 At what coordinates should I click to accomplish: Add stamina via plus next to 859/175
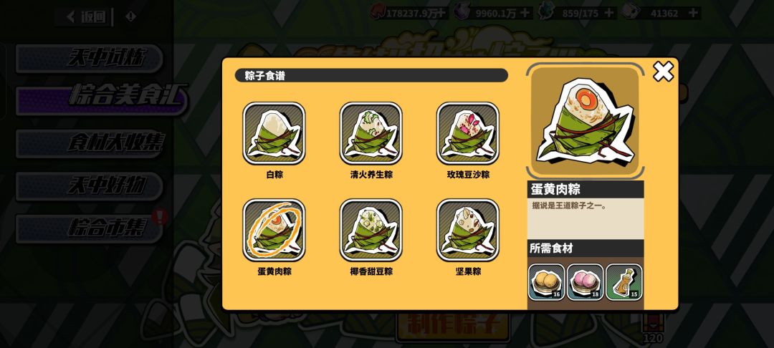[610, 14]
